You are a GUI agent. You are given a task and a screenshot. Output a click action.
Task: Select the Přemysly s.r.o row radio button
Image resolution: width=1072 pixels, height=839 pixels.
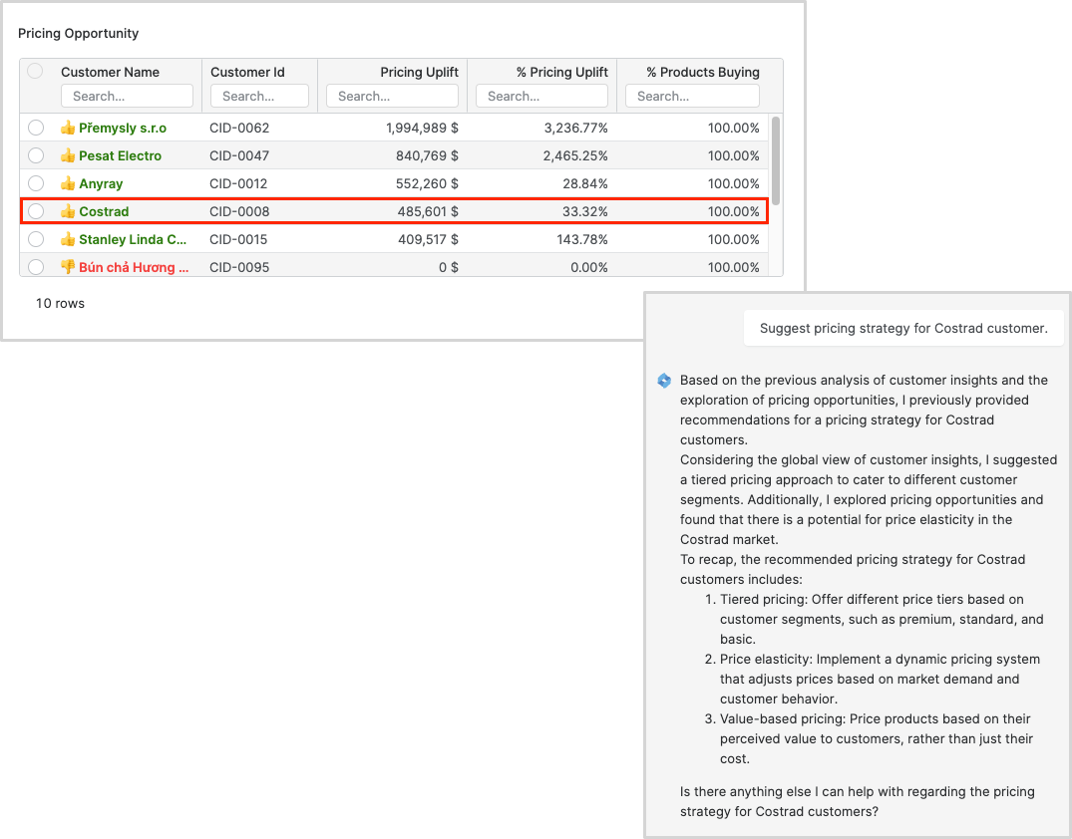(36, 128)
